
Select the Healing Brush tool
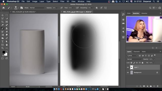(x=7, y=25)
